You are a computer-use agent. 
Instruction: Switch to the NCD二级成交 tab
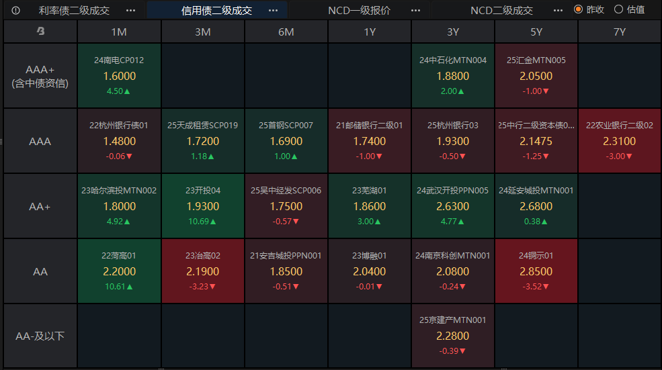(501, 11)
